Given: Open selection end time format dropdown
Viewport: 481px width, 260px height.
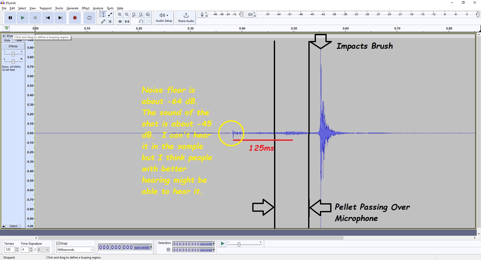Looking at the screenshot, I should (x=214, y=250).
